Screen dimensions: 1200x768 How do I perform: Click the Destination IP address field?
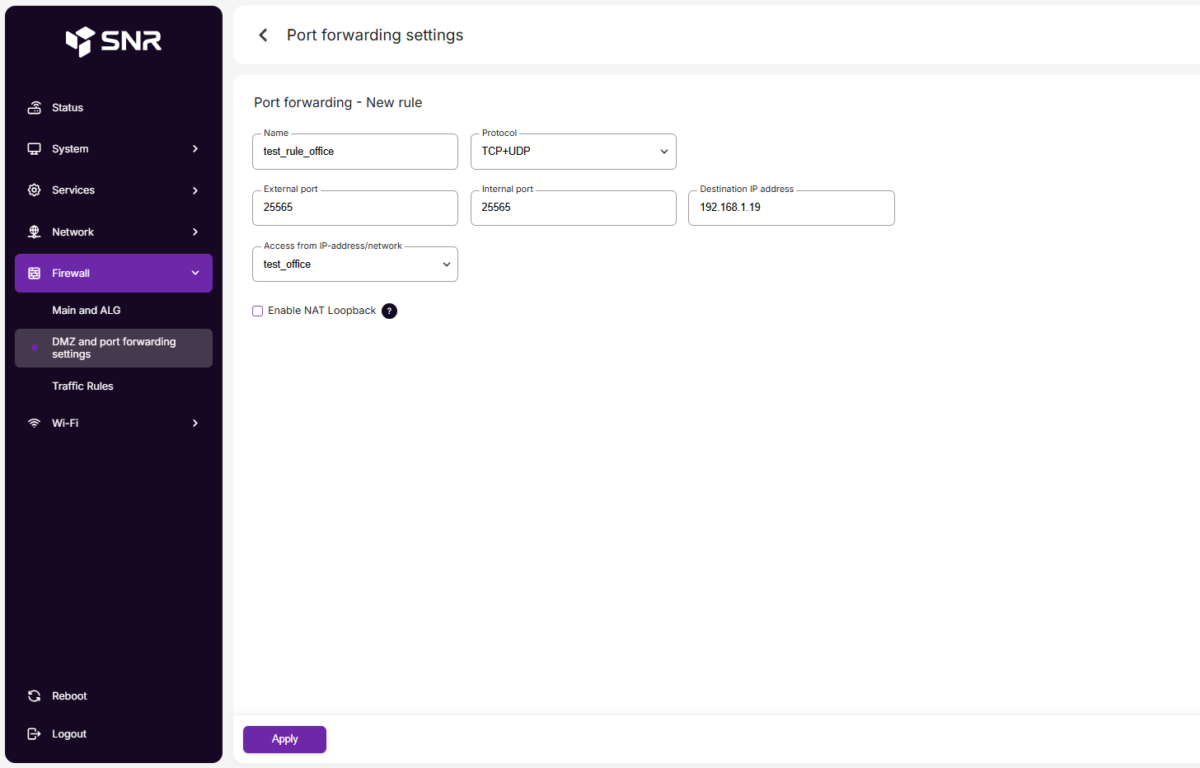click(x=790, y=208)
